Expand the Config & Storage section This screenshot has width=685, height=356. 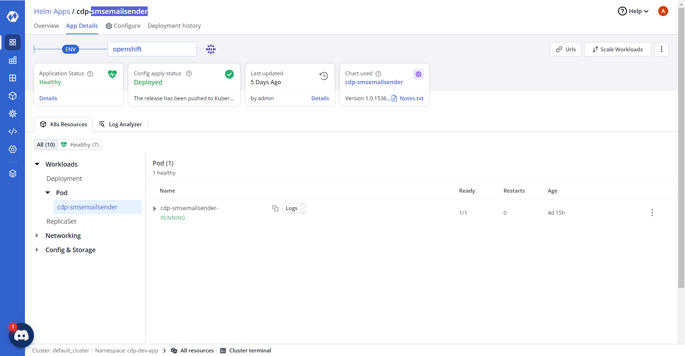pyautogui.click(x=37, y=250)
